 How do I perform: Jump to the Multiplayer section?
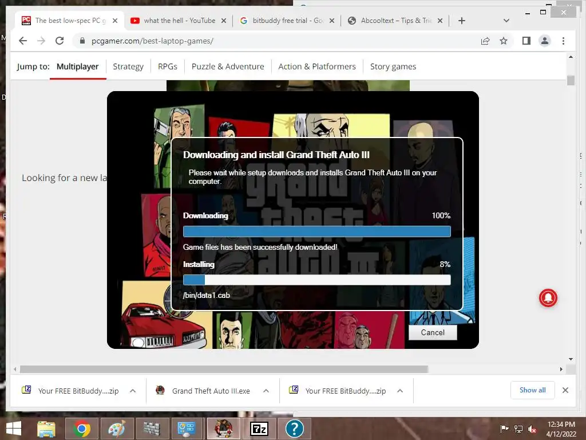tap(77, 66)
